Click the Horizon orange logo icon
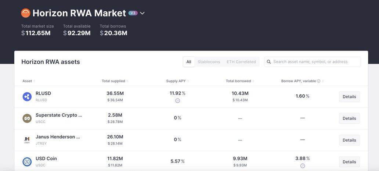The width and height of the screenshot is (379, 171). click(26, 13)
